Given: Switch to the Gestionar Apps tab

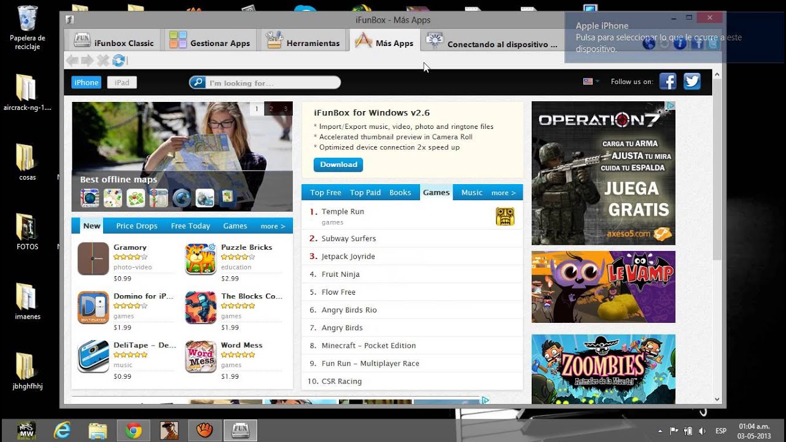Looking at the screenshot, I should pos(209,41).
